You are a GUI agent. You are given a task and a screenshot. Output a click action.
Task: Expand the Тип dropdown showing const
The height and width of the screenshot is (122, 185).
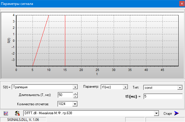click(x=179, y=87)
